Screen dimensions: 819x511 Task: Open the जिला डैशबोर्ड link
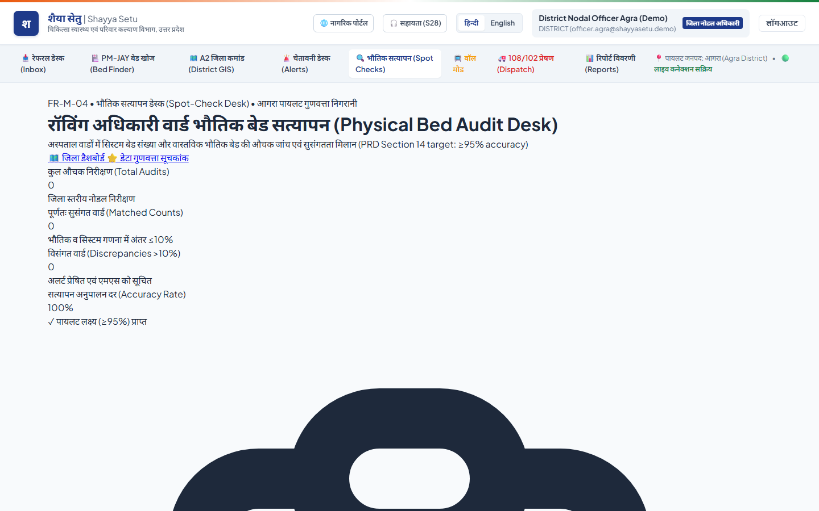[77, 158]
